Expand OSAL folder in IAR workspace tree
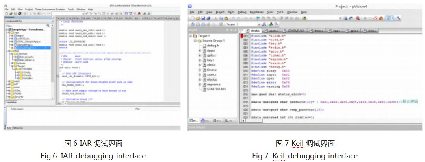Screen dimensions: 425x162 coord(9,90)
